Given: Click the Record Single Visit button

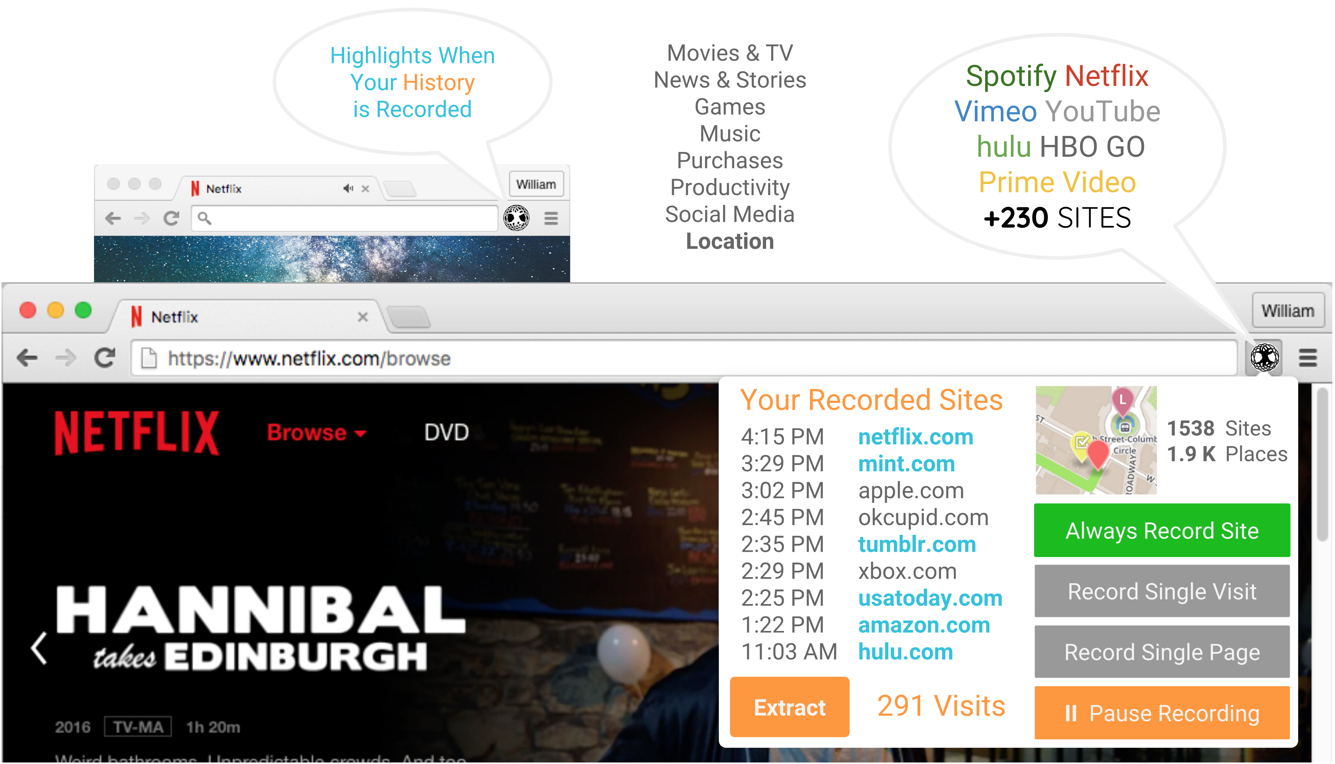Looking at the screenshot, I should tap(1161, 591).
